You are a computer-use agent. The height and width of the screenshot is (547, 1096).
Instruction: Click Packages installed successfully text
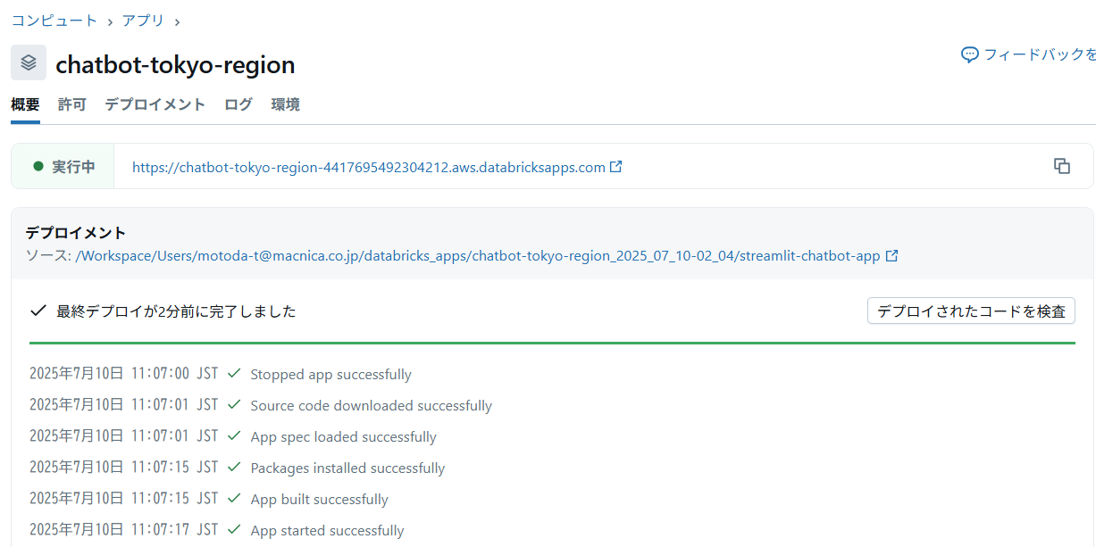pos(348,468)
